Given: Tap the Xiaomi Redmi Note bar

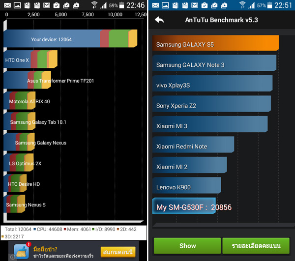Looking at the screenshot, I should point(193,145).
